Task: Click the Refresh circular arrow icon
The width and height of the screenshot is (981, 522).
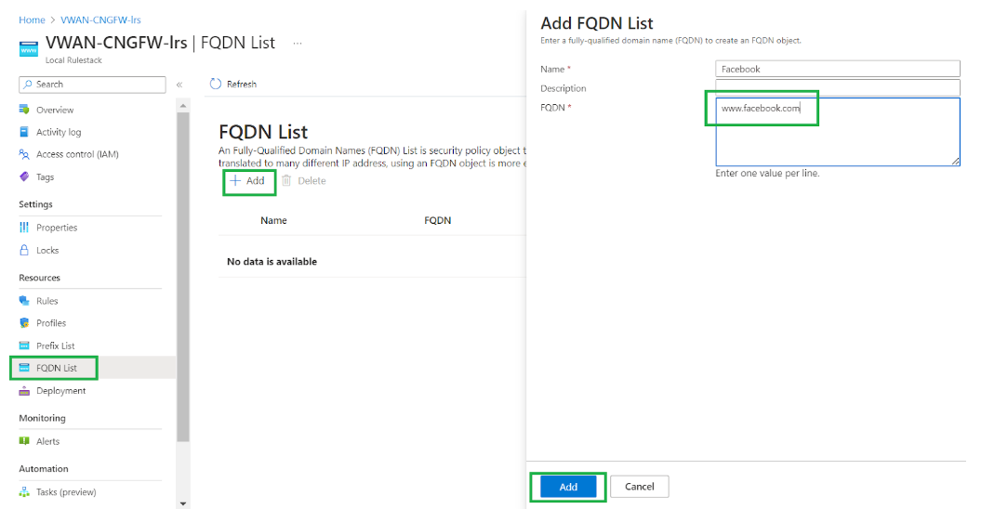Action: pyautogui.click(x=216, y=84)
